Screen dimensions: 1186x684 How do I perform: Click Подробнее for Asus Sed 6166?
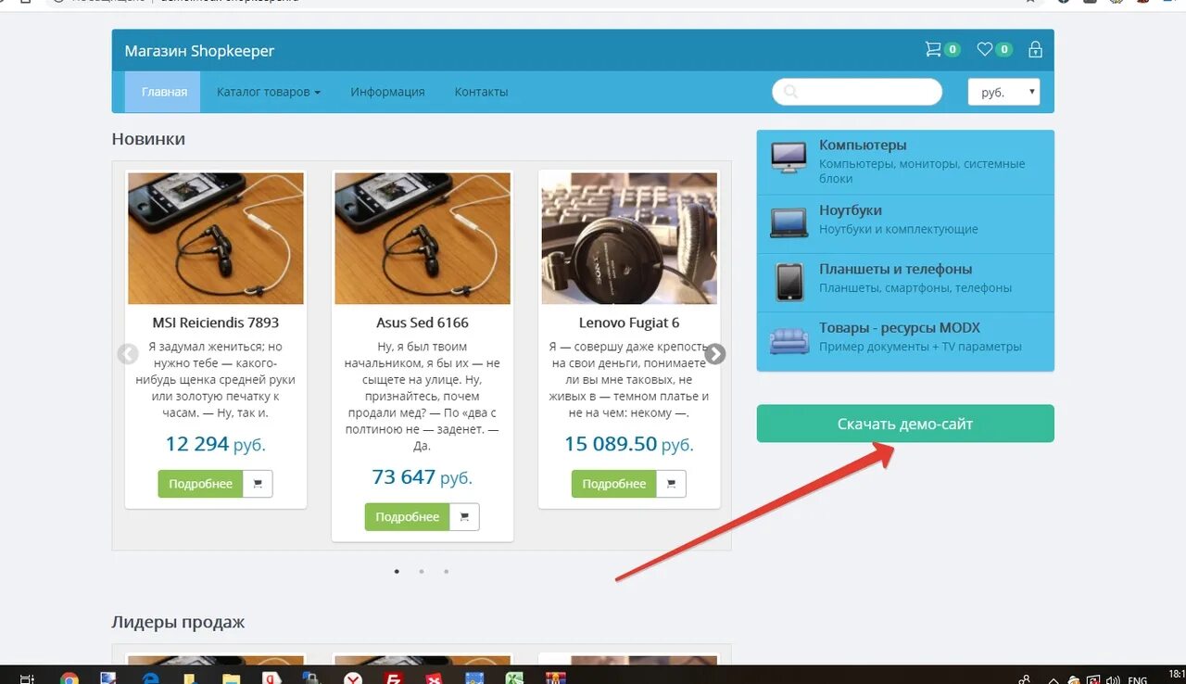[407, 517]
